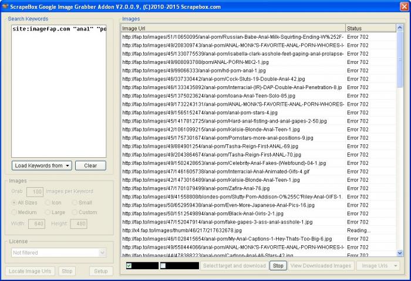The height and width of the screenshot is (281, 411).
Task: Select the url row containing 10650095
Action: click(258, 37)
